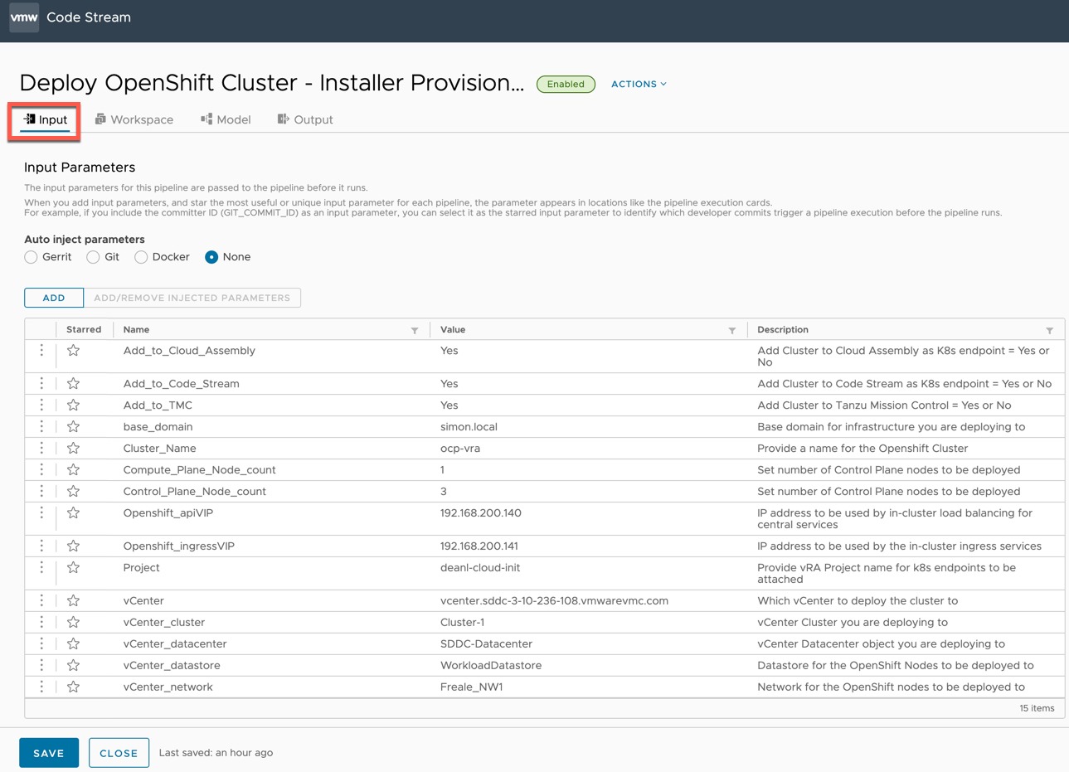Image resolution: width=1069 pixels, height=772 pixels.
Task: Star the vCenter_network parameter
Action: click(74, 687)
